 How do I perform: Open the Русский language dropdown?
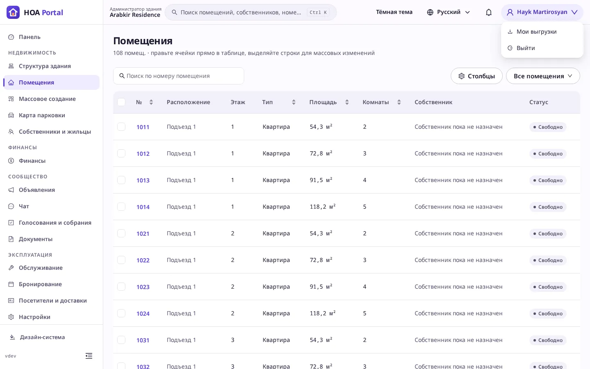pos(449,12)
